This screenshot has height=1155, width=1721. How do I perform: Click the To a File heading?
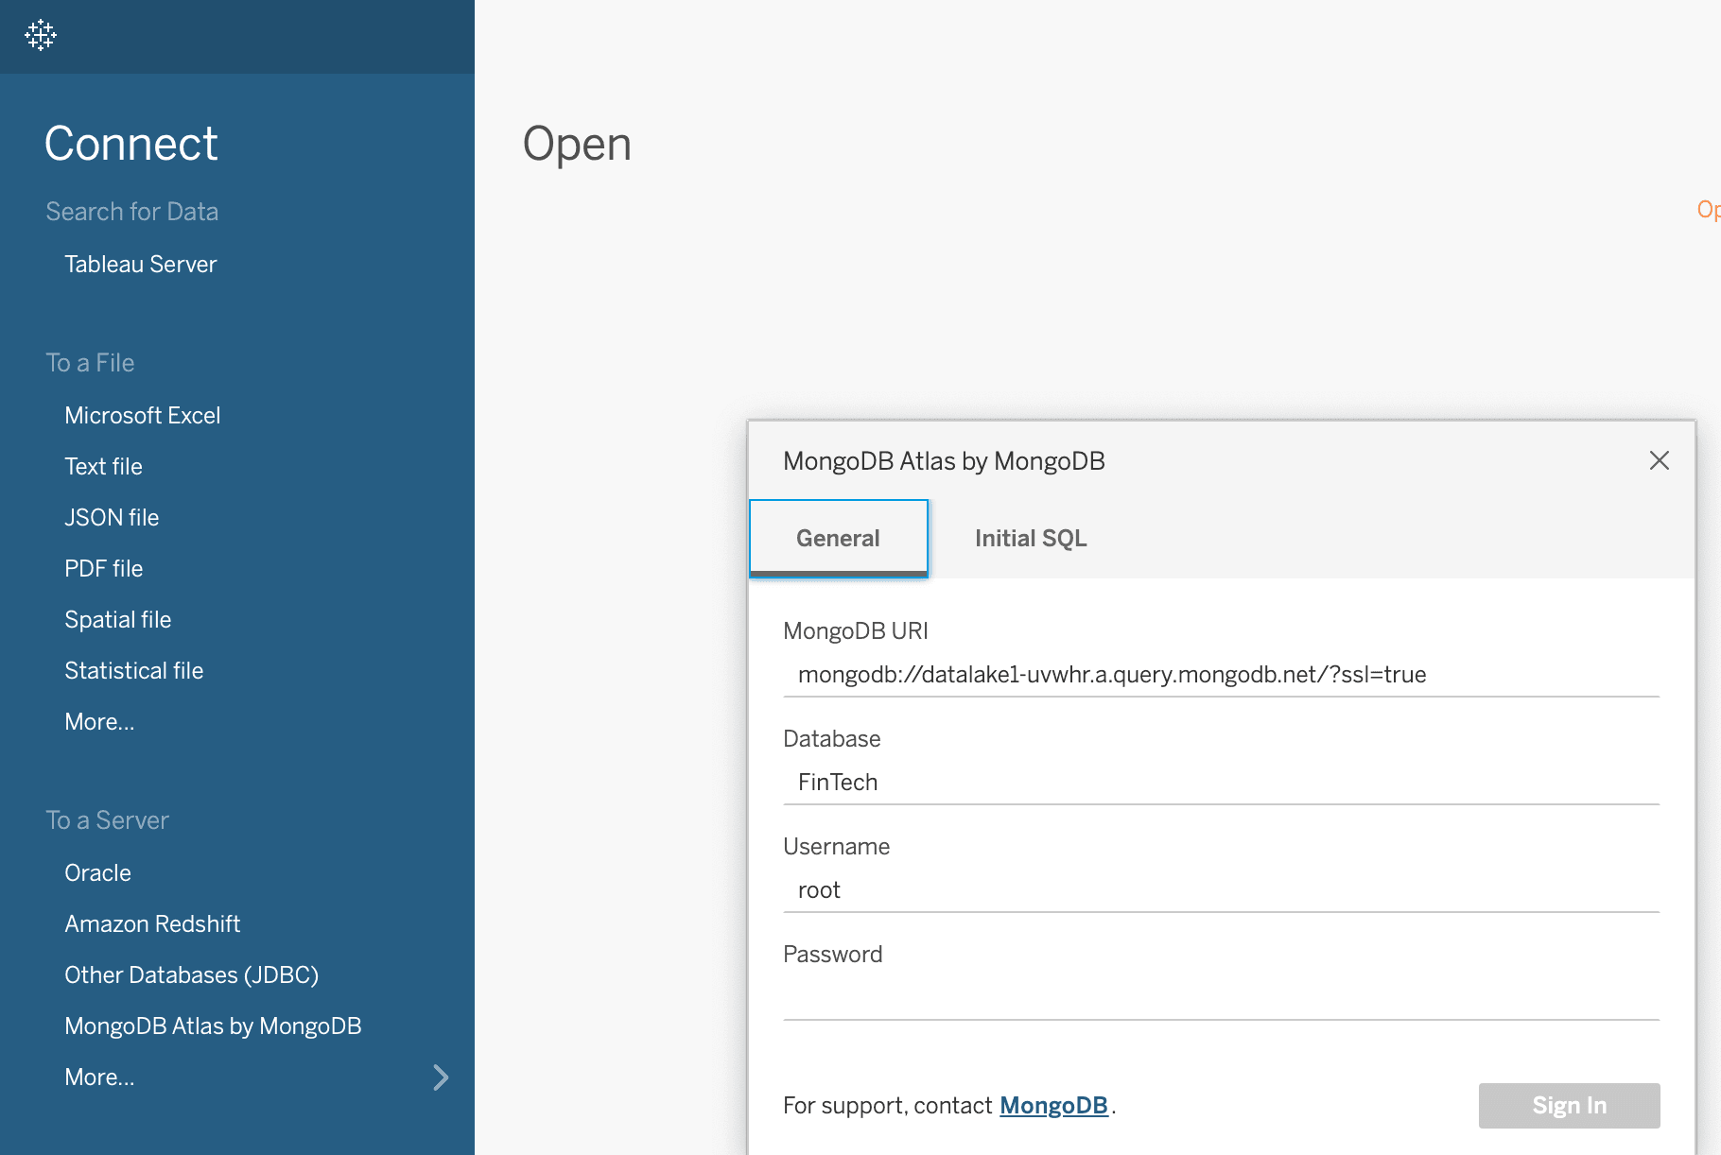(90, 362)
